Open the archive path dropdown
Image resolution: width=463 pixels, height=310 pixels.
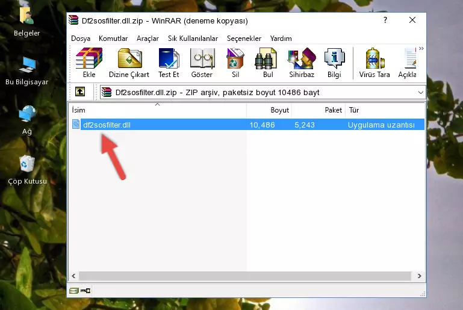(420, 93)
